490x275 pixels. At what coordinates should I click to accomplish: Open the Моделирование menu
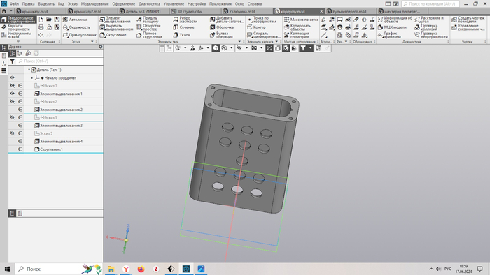pos(95,4)
